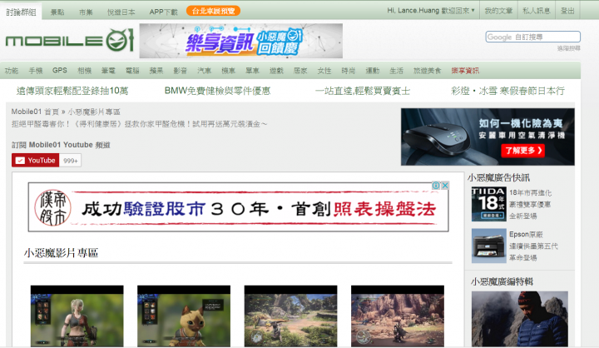This screenshot has height=348, width=599.
Task: Play the green forest gameplay video
Action: (x=290, y=316)
